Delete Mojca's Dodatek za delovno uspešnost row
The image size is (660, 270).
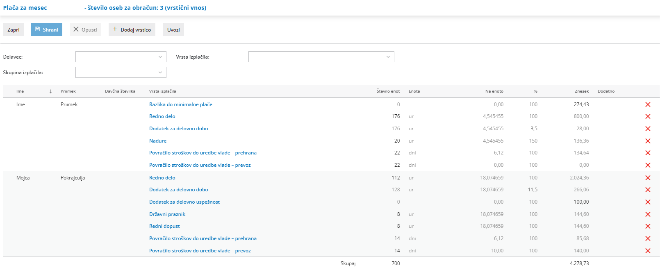tap(648, 202)
